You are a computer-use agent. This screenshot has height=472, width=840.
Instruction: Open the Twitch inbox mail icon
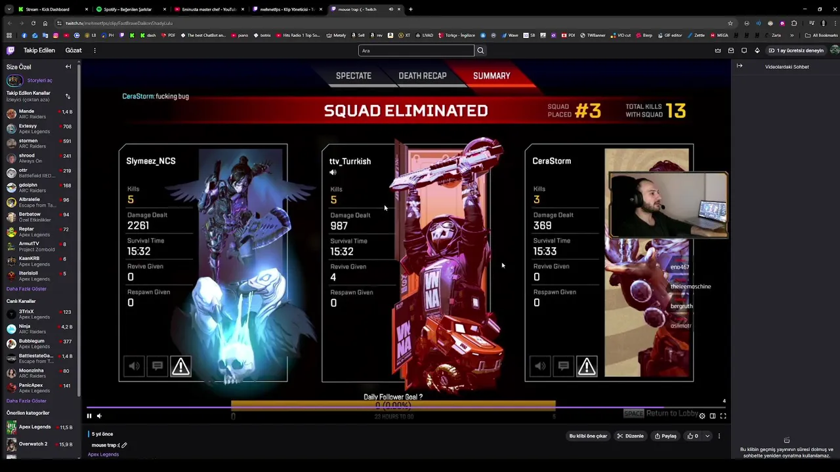[731, 50]
